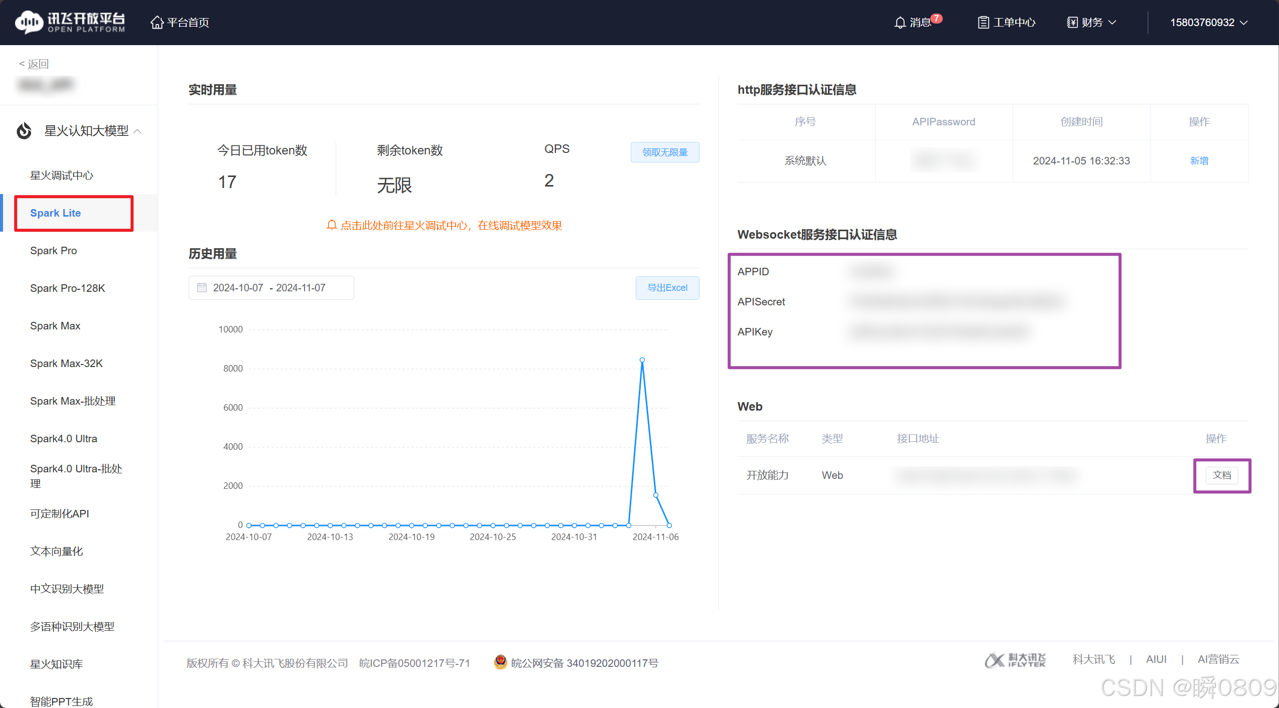Open Spark4.0 Ultra-批处理 item

pos(76,476)
